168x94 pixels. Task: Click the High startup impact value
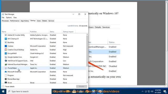pyautogui.click(x=65, y=50)
